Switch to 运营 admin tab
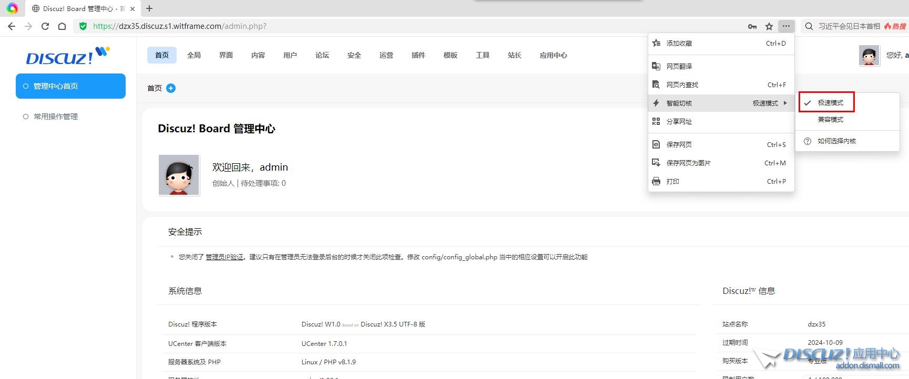 [x=386, y=55]
